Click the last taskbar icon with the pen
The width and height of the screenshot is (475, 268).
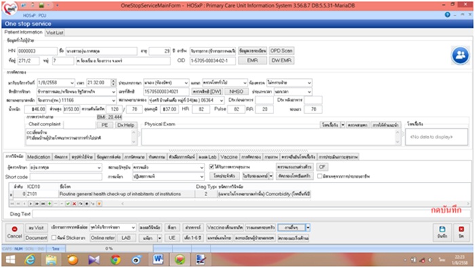[201, 260]
